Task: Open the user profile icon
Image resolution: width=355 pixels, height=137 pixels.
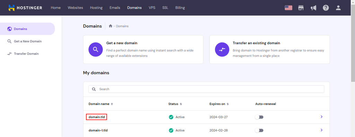Action: pyautogui.click(x=338, y=8)
